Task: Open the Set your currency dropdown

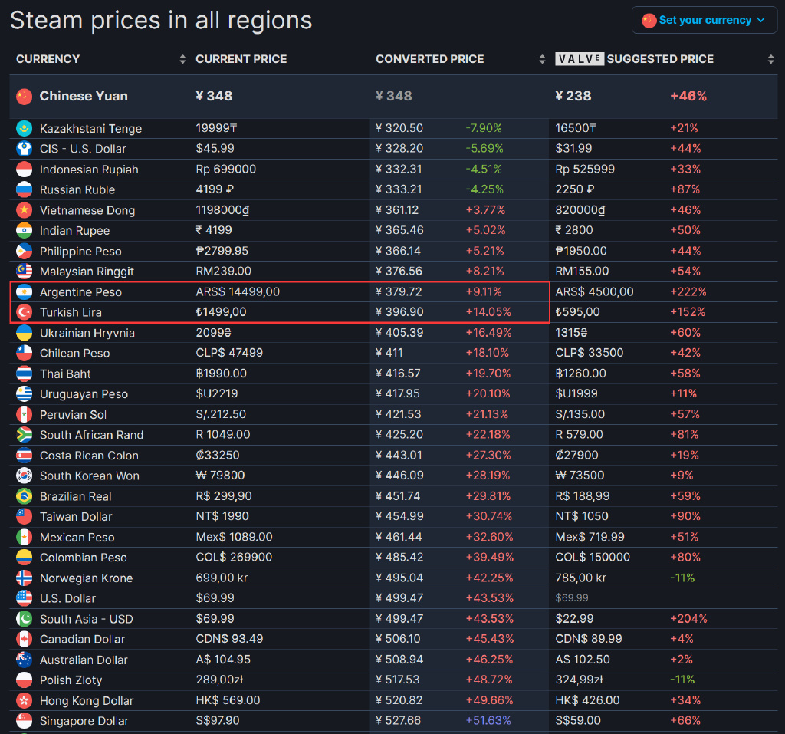Action: pos(704,21)
